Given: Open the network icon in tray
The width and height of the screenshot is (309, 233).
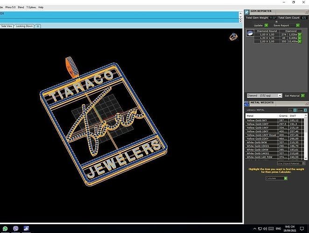Looking at the screenshot, I should coord(260,229).
